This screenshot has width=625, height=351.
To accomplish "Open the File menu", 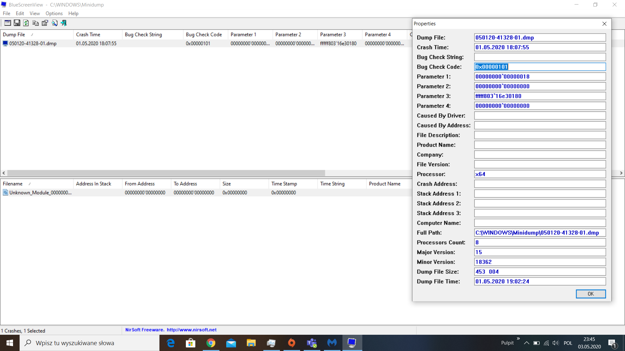I will coord(7,13).
